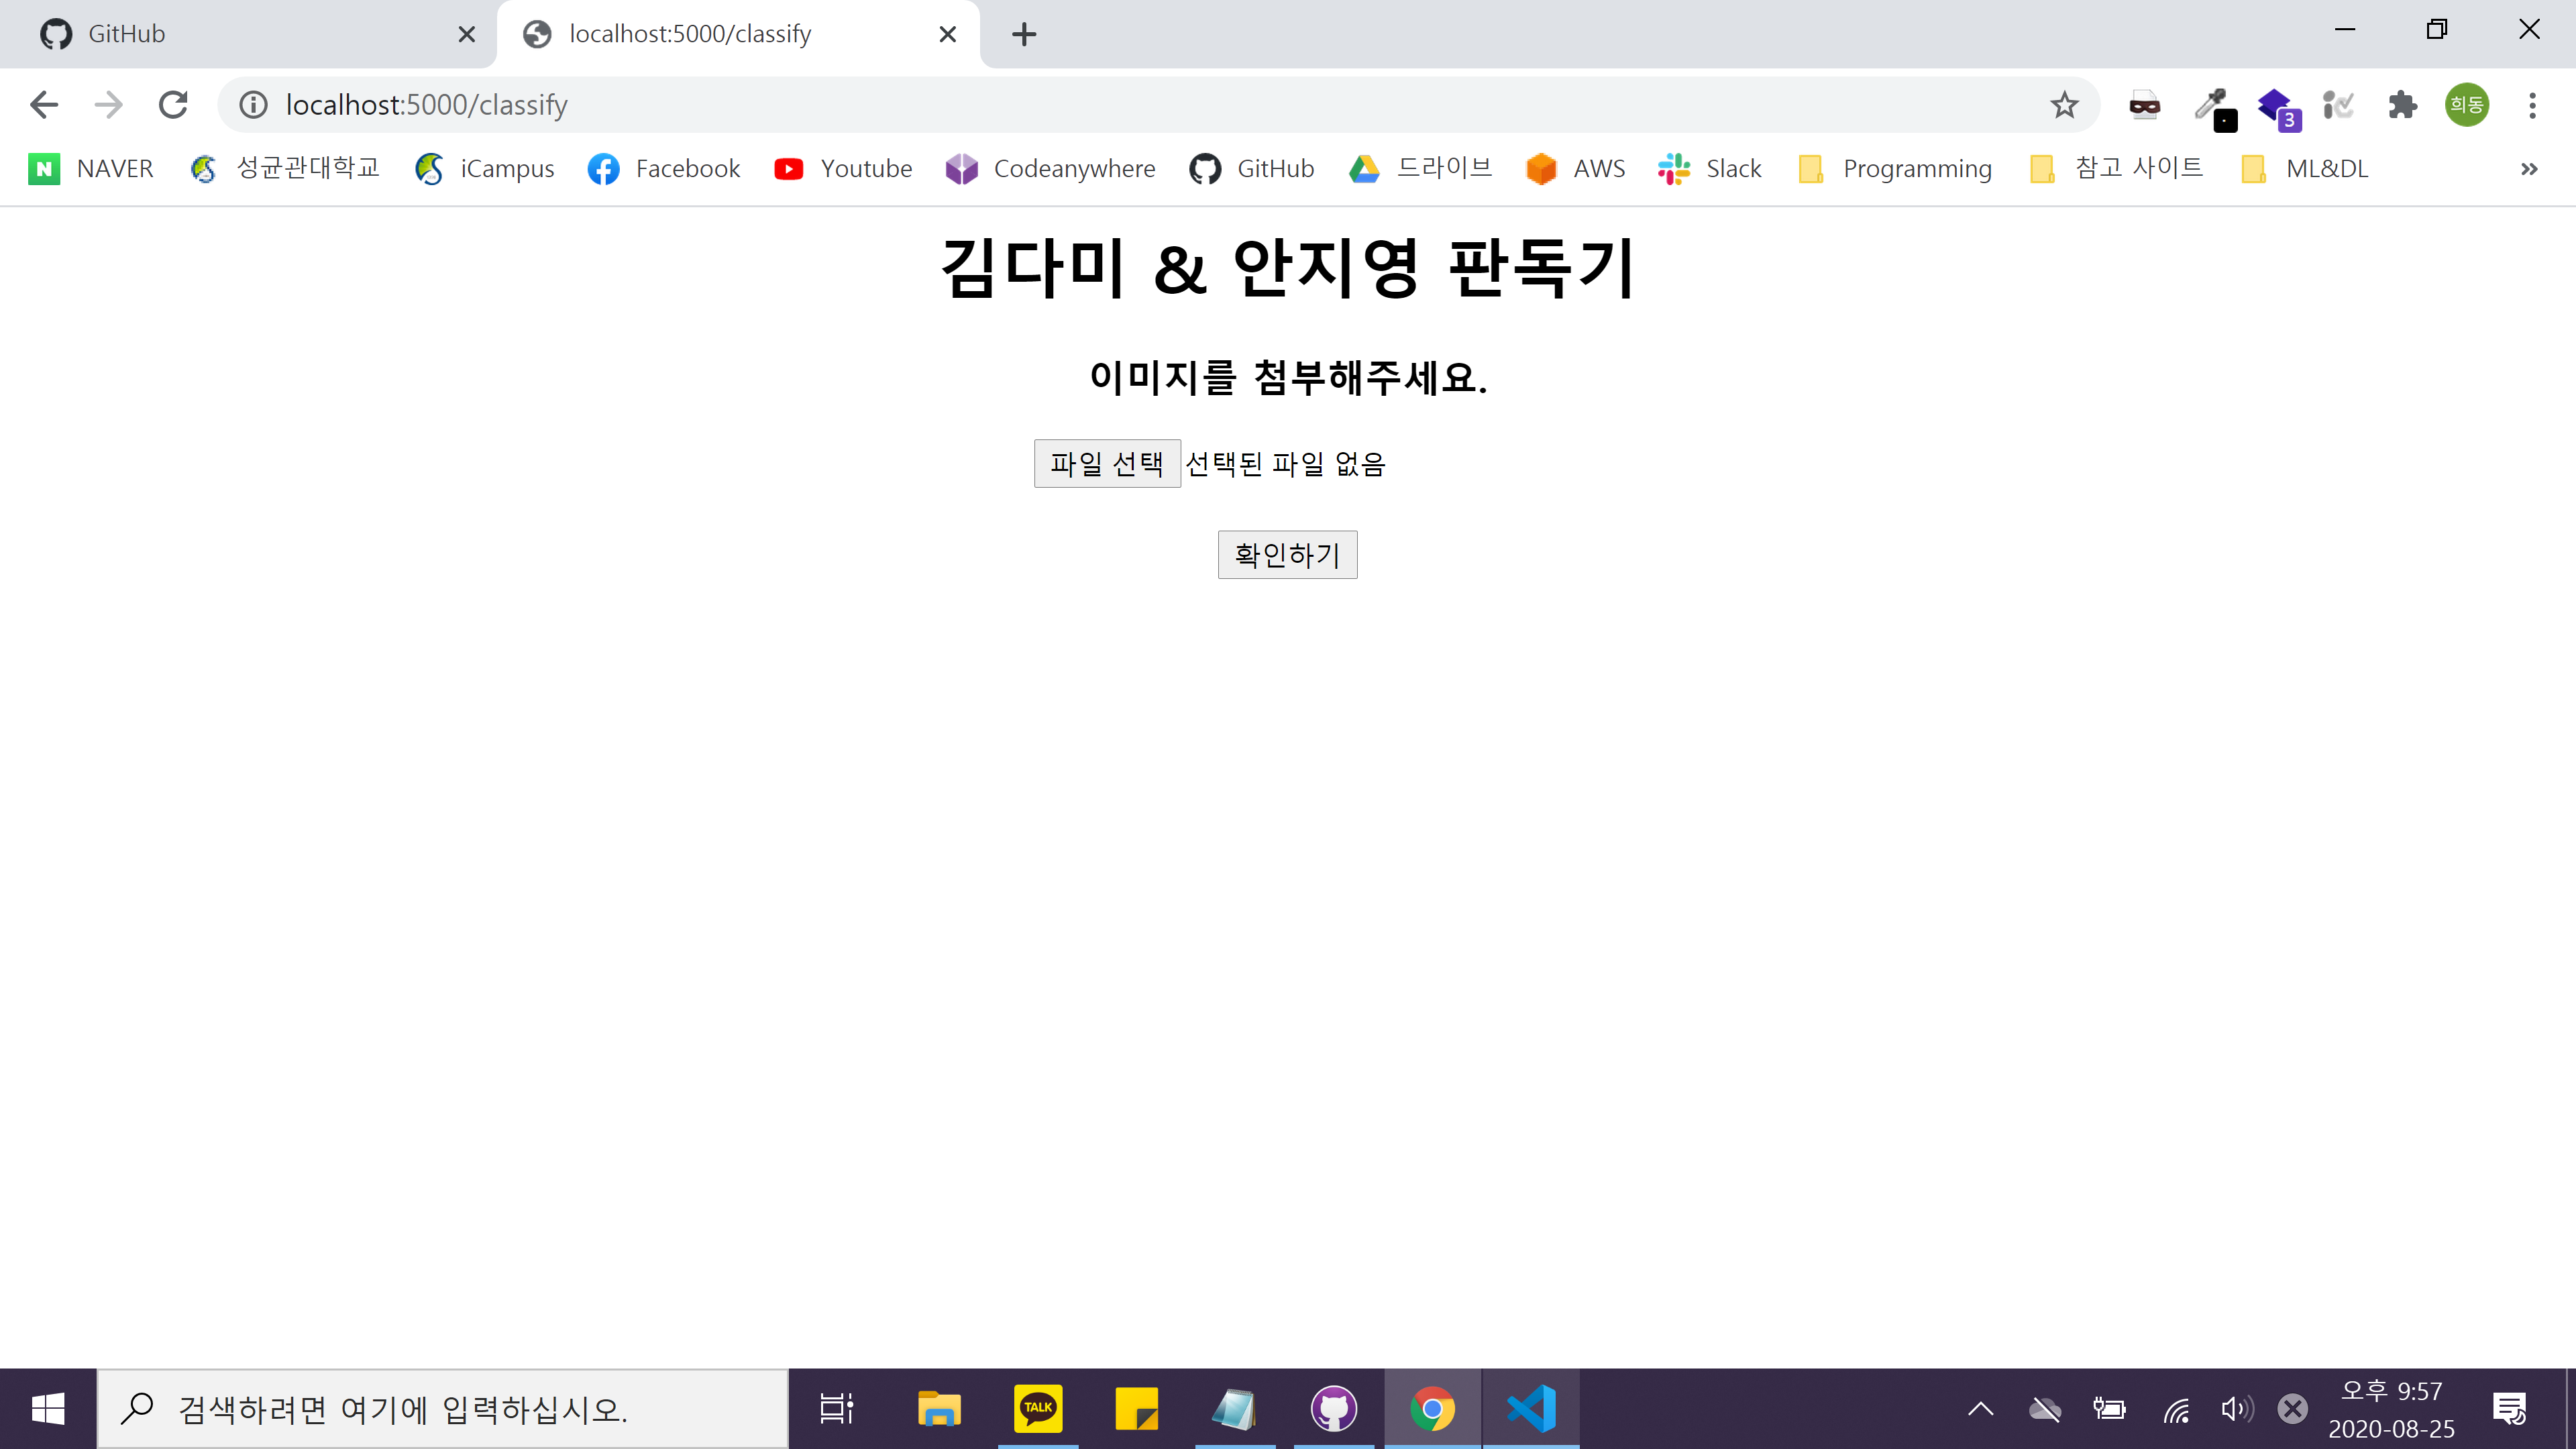Image resolution: width=2576 pixels, height=1449 pixels.
Task: Open the Youtube bookmark
Action: 842,168
